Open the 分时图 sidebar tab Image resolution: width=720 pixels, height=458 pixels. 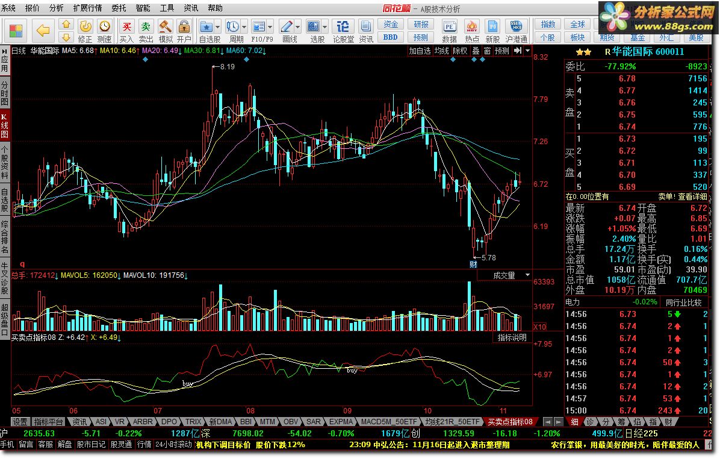(x=5, y=92)
